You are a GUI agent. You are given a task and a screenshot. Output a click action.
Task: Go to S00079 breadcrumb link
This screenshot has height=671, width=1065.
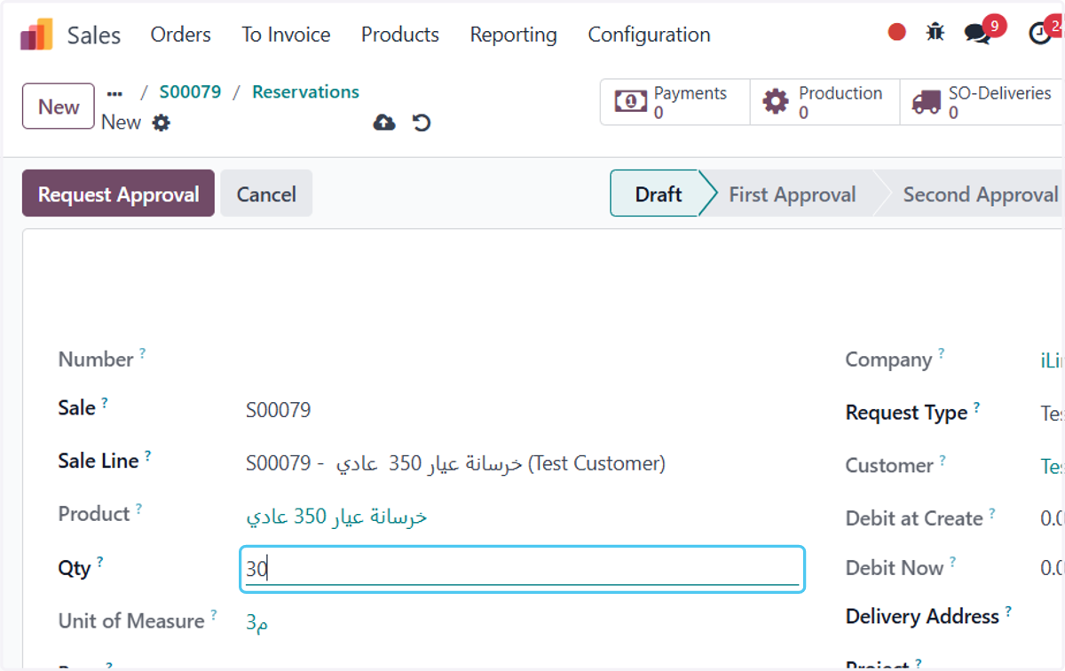click(190, 92)
